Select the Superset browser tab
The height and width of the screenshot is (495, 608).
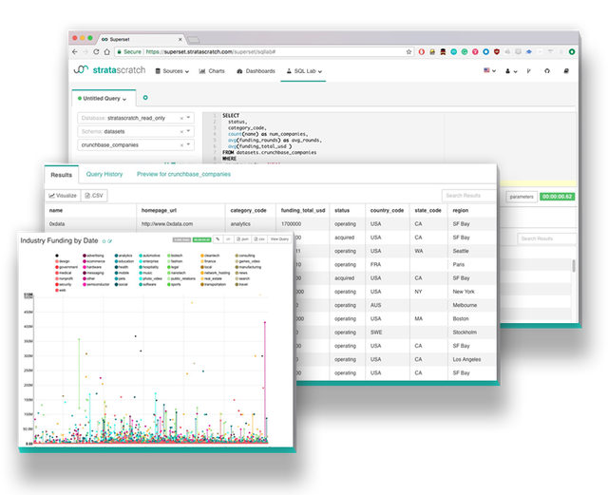click(142, 39)
